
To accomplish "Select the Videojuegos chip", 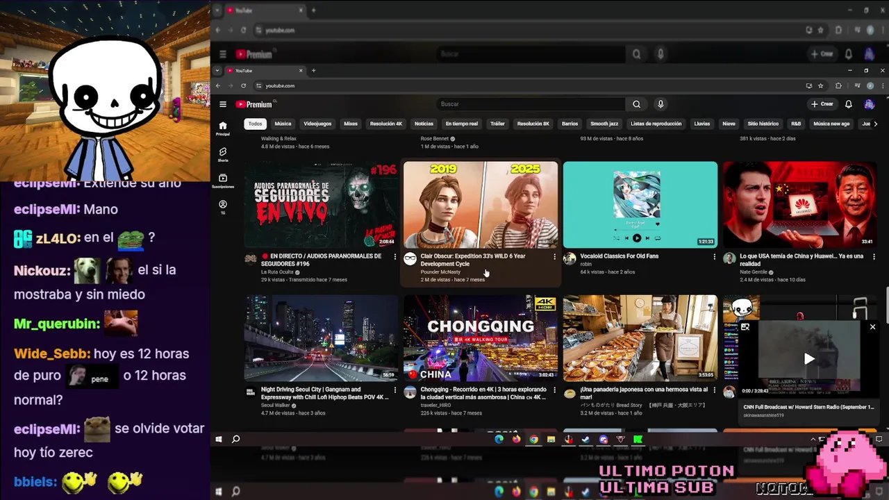I will pyautogui.click(x=317, y=124).
